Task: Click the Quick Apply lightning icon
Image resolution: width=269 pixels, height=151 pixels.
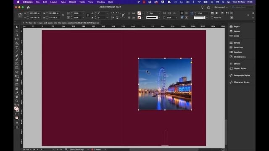Action: [248, 15]
